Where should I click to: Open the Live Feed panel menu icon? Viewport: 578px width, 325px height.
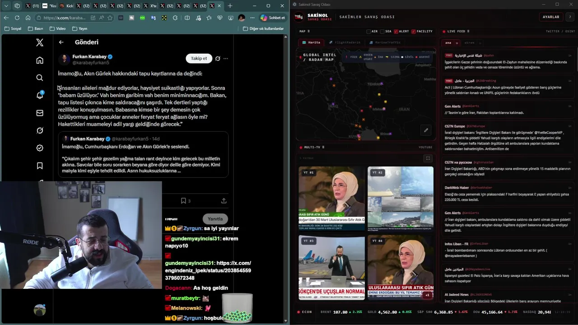coord(468,31)
